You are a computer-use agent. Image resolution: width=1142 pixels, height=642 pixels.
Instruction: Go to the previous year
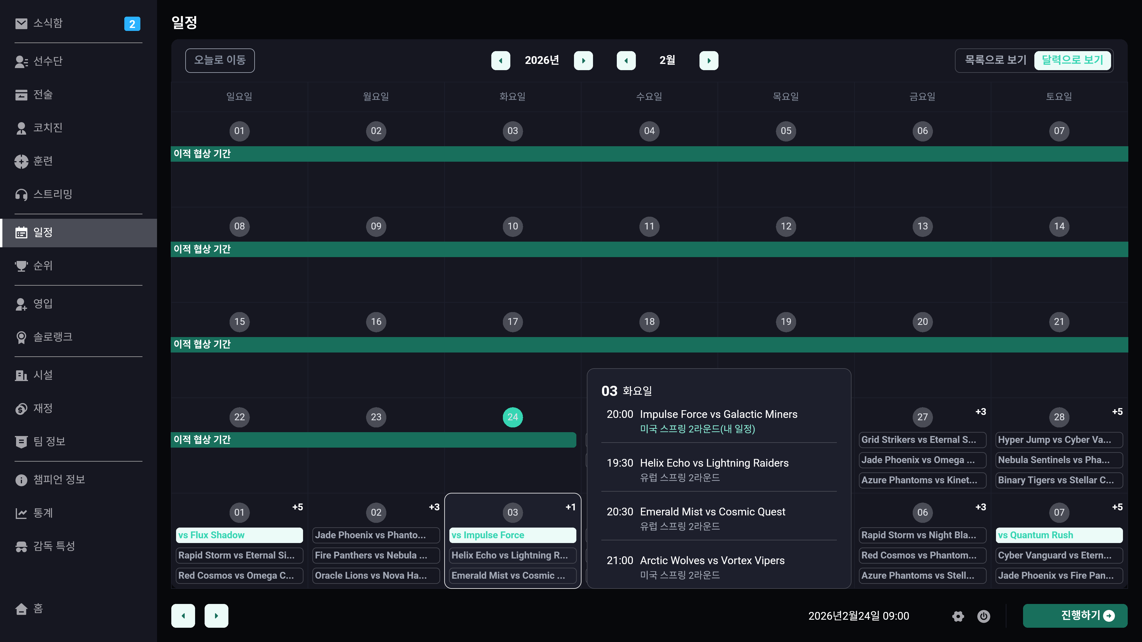point(501,61)
